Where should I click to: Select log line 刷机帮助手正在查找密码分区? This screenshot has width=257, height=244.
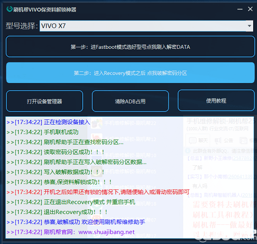(x=65, y=142)
